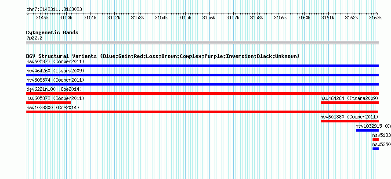Select the small red bar under nsv5183
Viewport: 391px width, 179px height.
click(x=376, y=140)
